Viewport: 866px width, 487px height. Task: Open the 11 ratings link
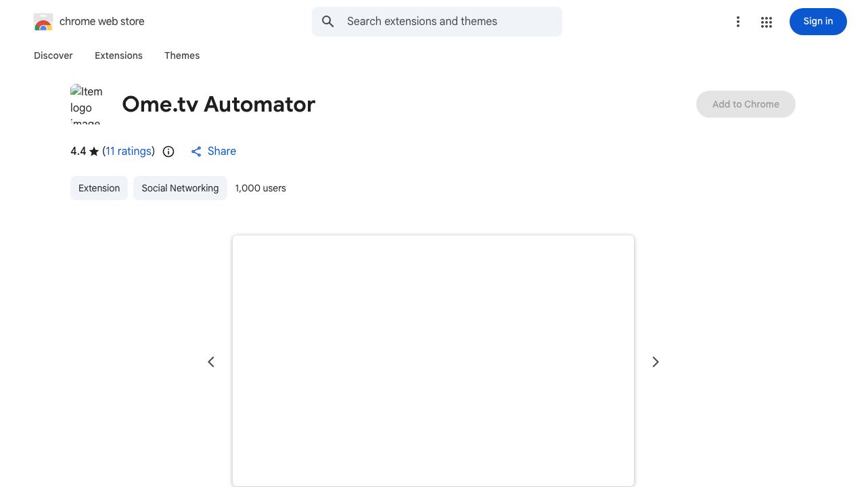[129, 152]
